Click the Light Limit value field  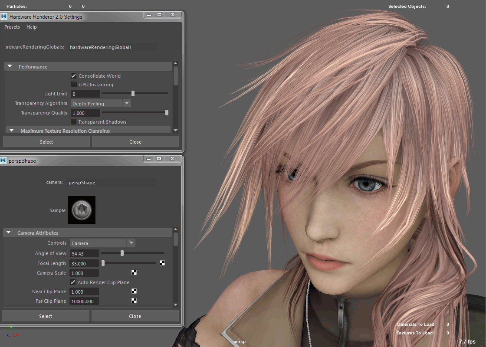click(x=85, y=94)
